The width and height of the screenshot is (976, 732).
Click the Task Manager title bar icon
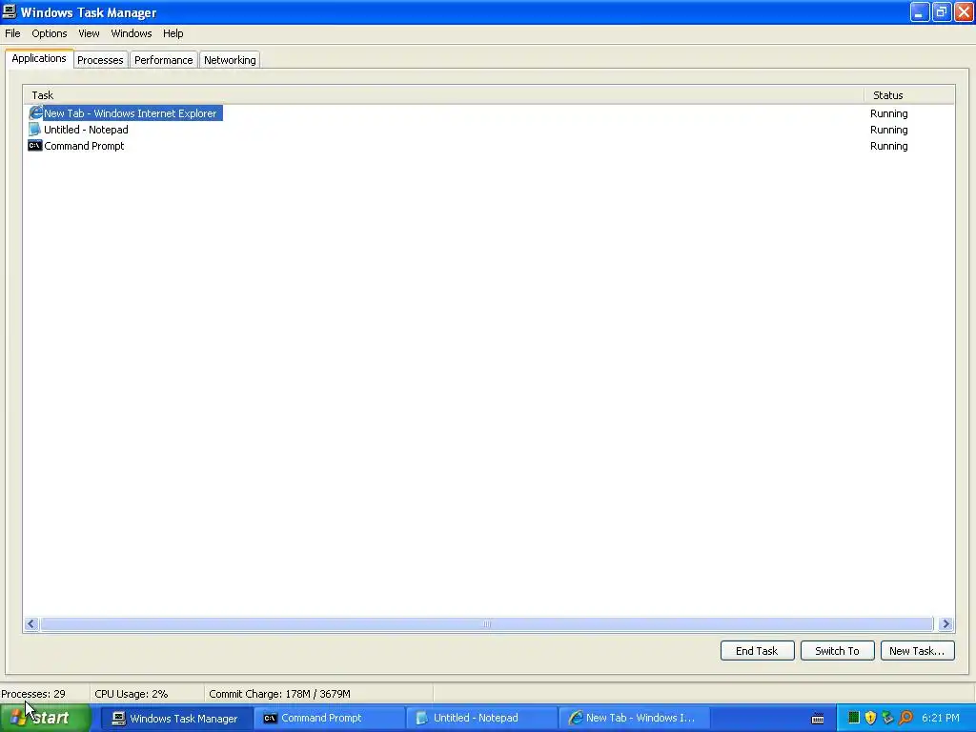[10, 11]
